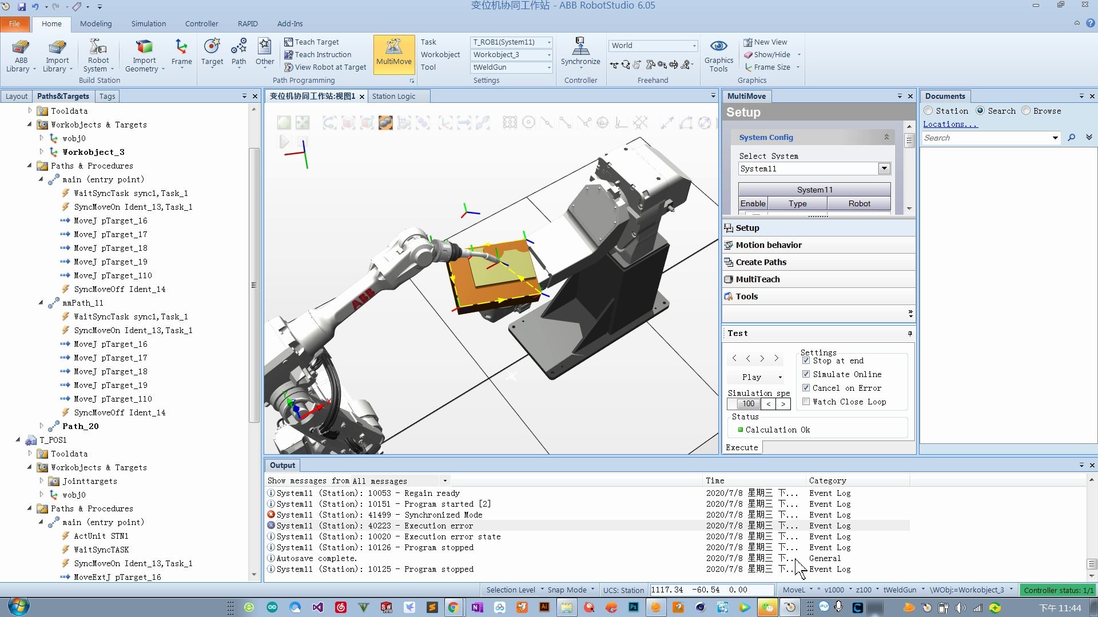Collapse the mmPath_11 tree node
1098x617 pixels.
[x=41, y=303]
